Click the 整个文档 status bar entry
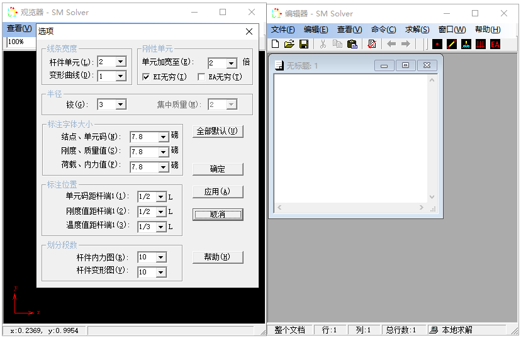 (x=289, y=330)
